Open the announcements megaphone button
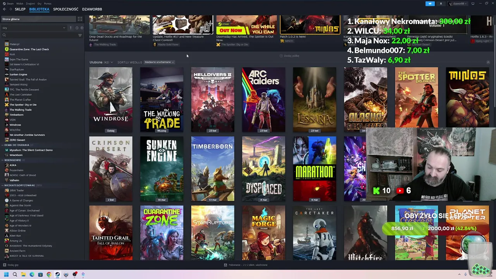 [x=430, y=3]
